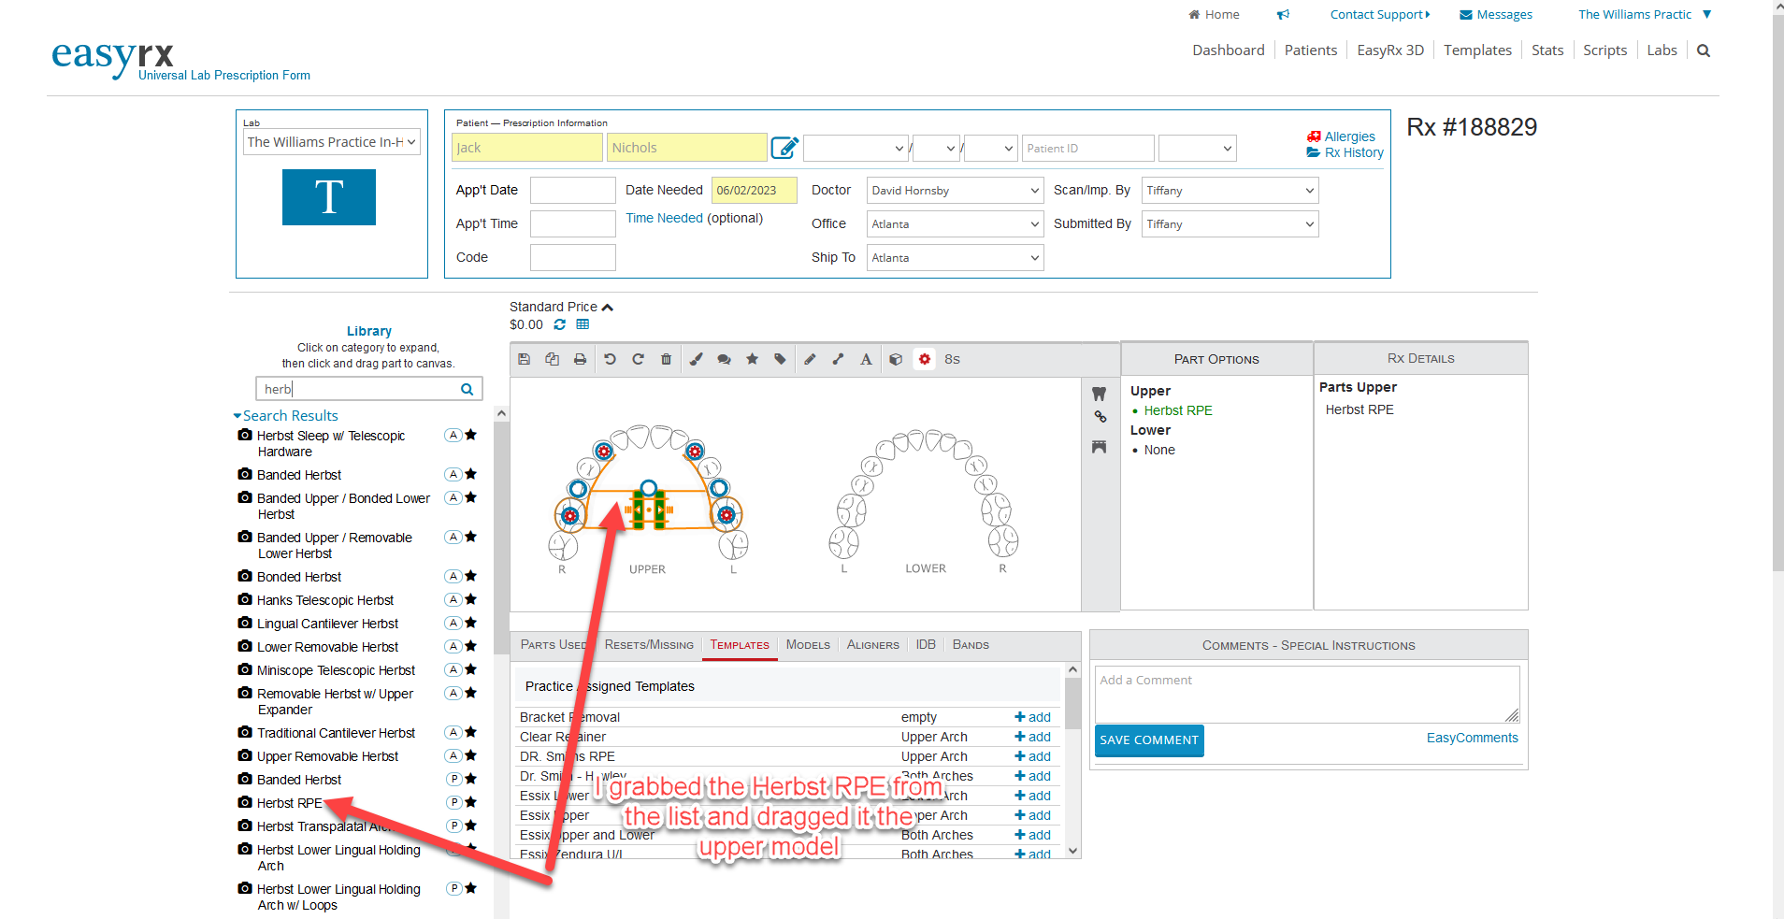
Task: Delete selection with the trash can icon
Action: 666,359
